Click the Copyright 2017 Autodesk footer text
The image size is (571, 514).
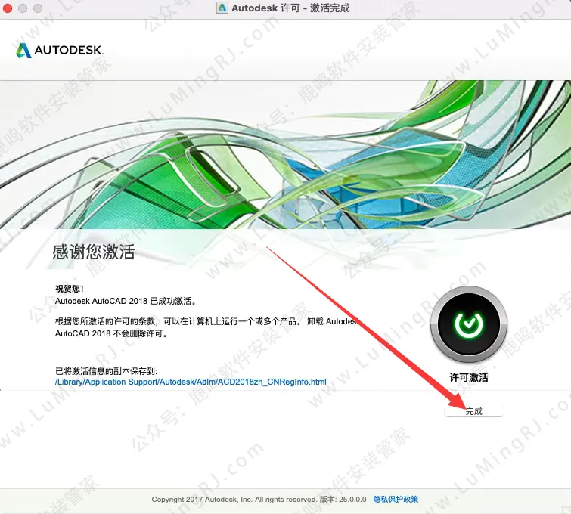[234, 500]
